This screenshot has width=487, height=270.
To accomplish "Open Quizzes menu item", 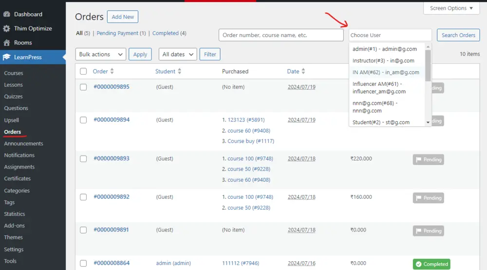I will click(13, 96).
